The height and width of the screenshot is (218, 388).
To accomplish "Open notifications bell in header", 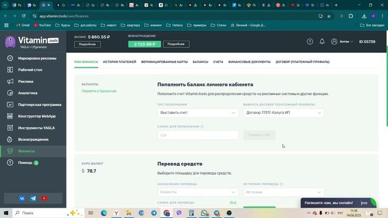I will 322,42.
